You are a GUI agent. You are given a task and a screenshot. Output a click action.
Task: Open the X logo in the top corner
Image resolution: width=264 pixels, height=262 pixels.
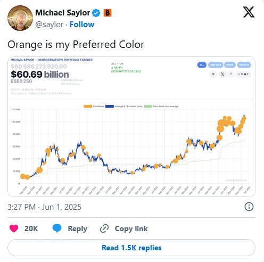(249, 12)
